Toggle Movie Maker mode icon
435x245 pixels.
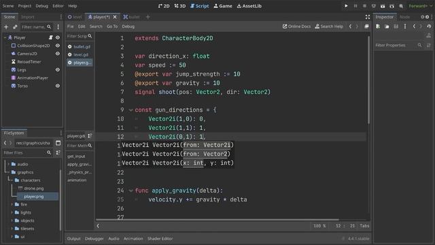coord(401,6)
